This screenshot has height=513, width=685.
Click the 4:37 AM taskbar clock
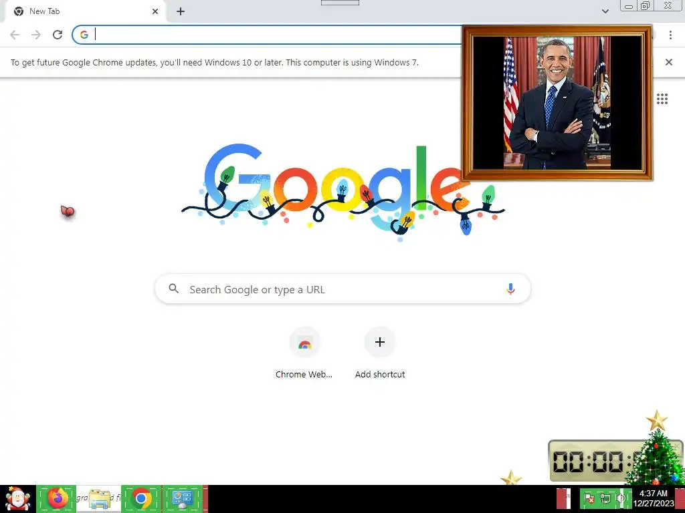click(x=654, y=498)
